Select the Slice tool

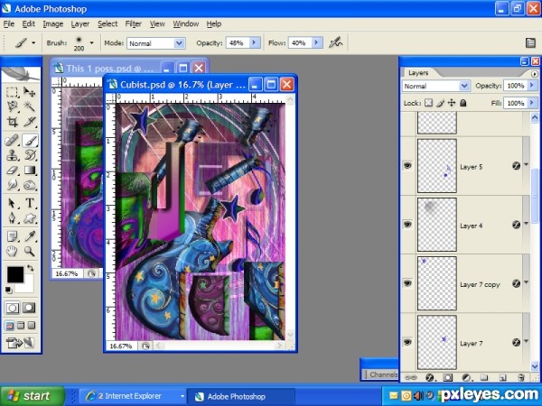(30, 122)
